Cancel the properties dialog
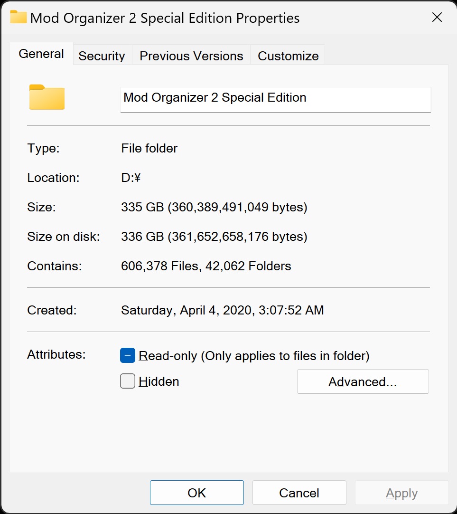This screenshot has width=457, height=514. 299,492
